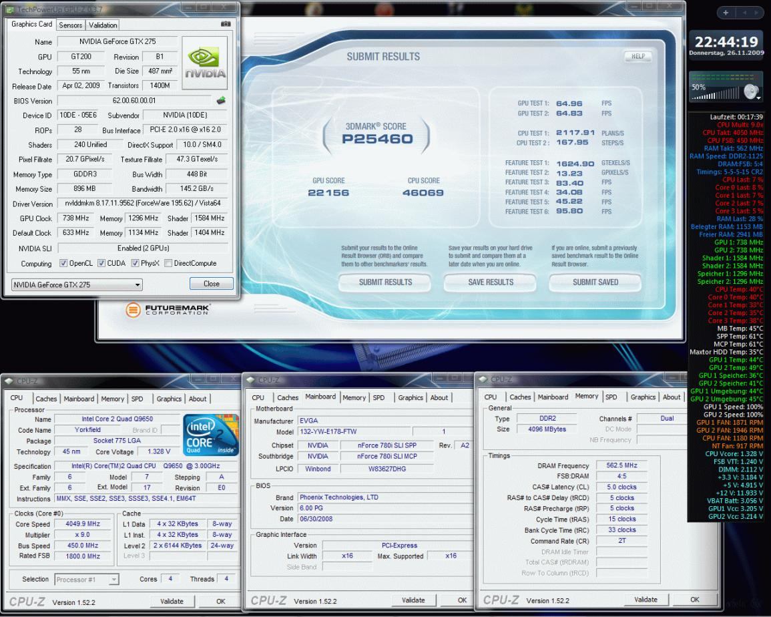Click the left CPU-Z window title icon
771x617 pixels.
click(9, 381)
